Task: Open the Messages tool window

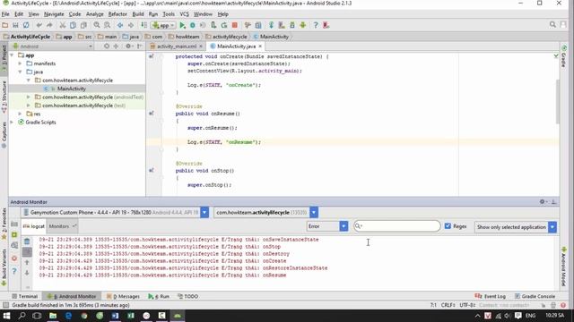Action: (123, 296)
